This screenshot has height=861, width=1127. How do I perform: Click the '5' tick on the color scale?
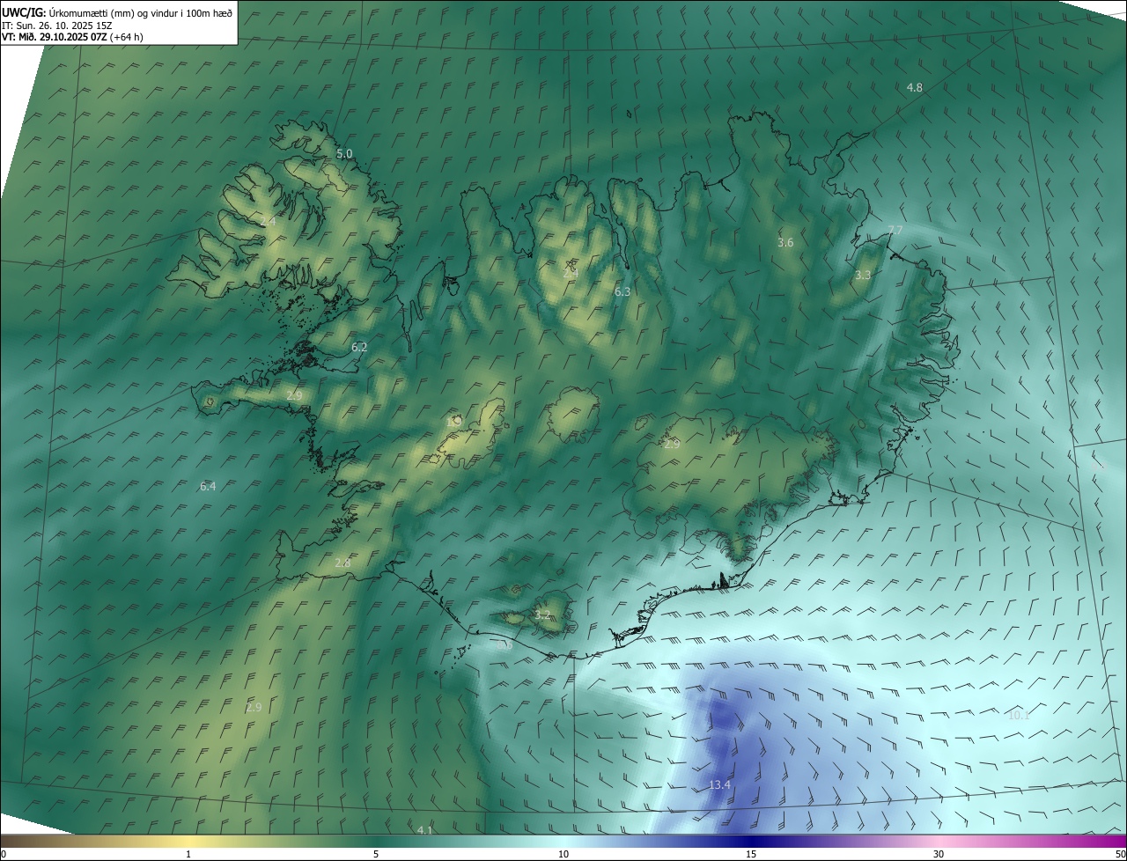[376, 854]
